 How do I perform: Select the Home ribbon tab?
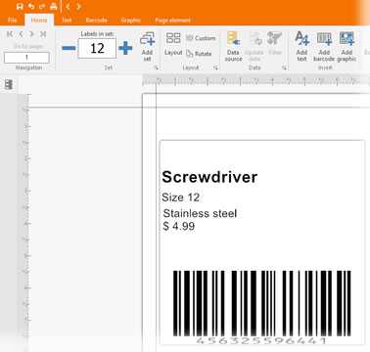(x=39, y=21)
